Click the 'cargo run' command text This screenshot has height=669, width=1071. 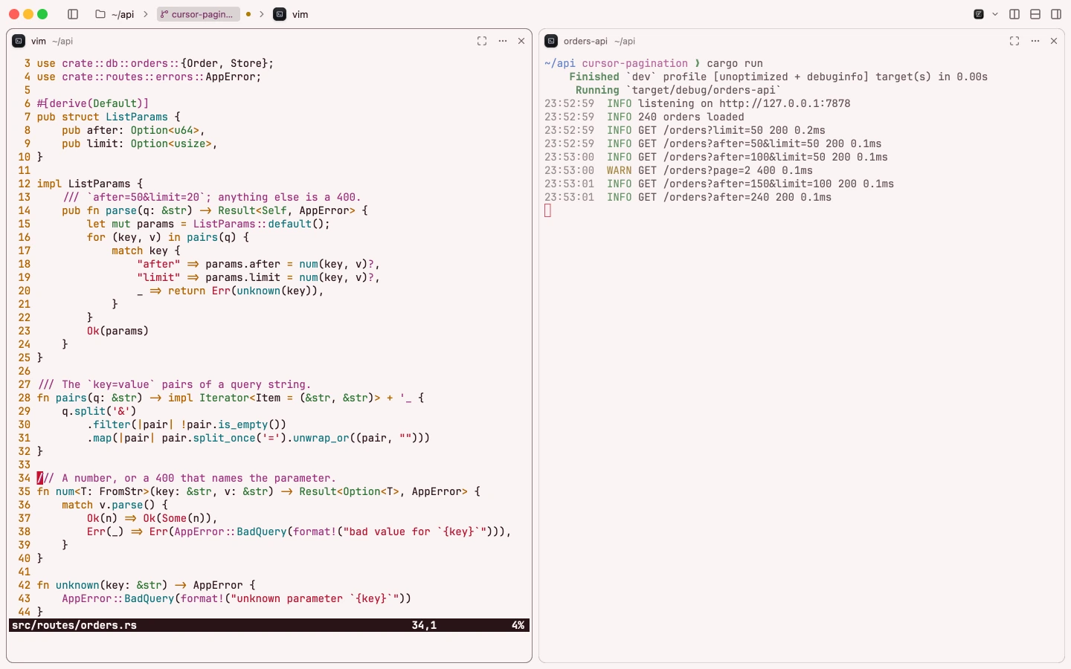tap(735, 63)
